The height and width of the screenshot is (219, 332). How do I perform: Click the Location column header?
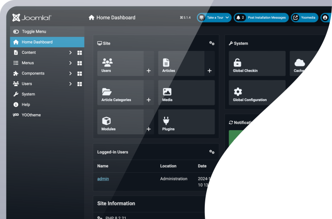tap(168, 166)
